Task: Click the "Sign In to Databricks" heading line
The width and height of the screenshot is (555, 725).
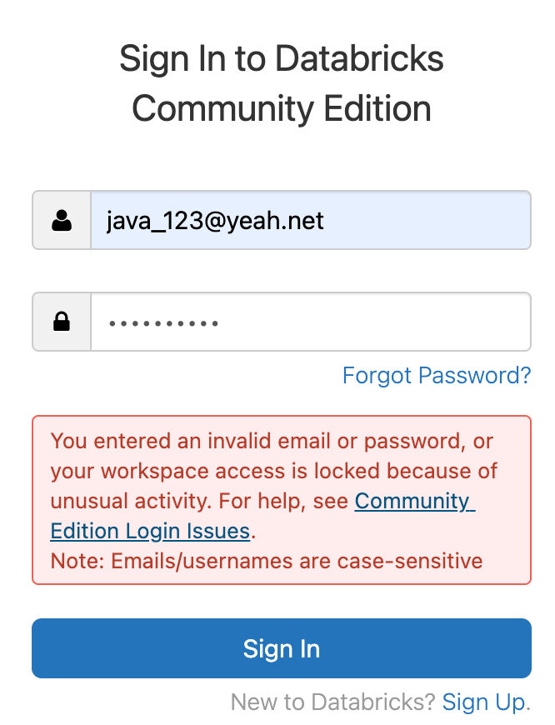Action: [x=282, y=59]
